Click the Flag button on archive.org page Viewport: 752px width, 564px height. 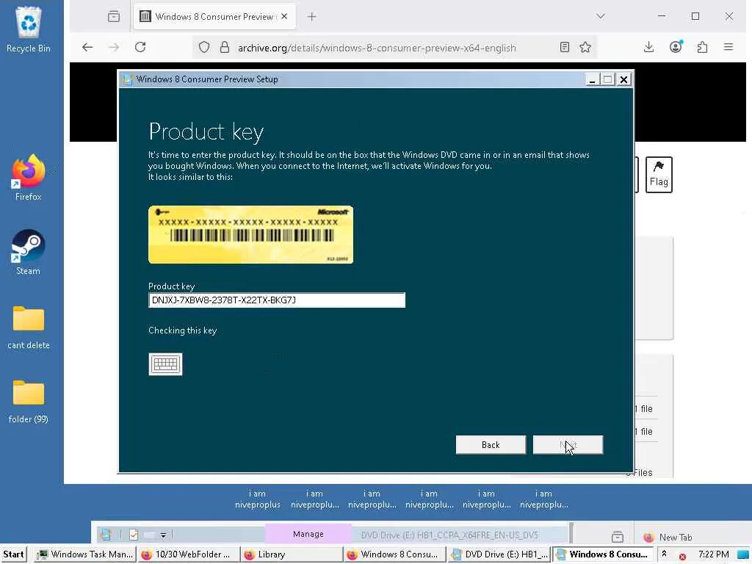coord(659,175)
